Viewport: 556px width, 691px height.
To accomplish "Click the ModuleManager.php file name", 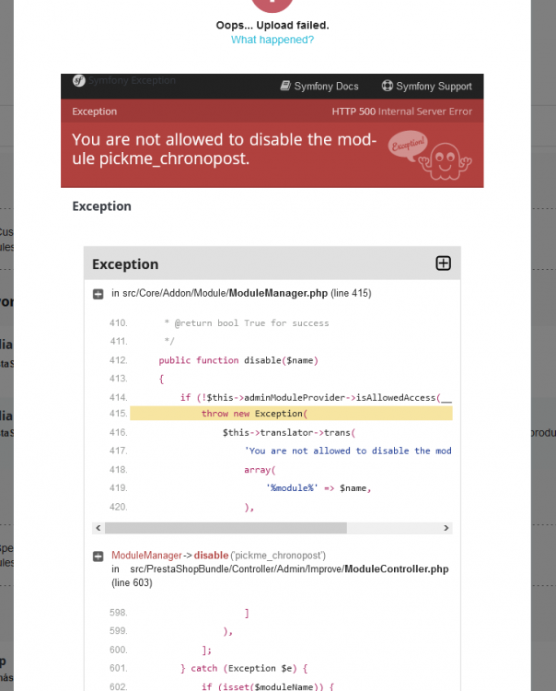I will point(278,293).
